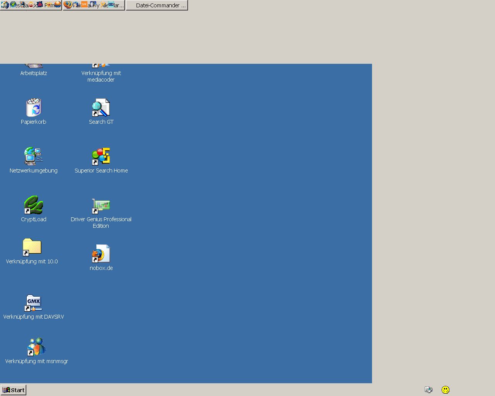This screenshot has height=396, width=495.
Task: Click the green checkmark icon in the taskbar
Action: pyautogui.click(x=13, y=5)
